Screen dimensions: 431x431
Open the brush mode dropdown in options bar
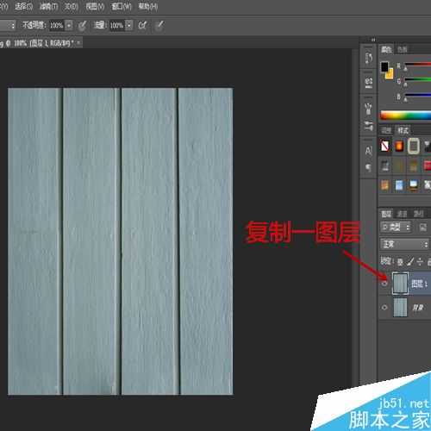click(x=8, y=26)
